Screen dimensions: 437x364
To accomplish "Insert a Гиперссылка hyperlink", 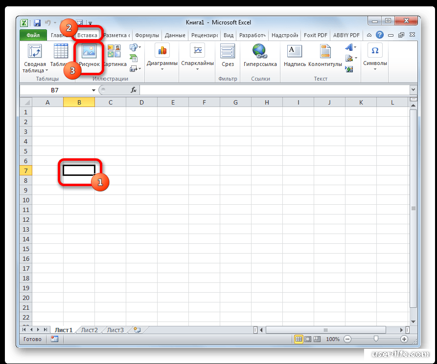I will pyautogui.click(x=260, y=56).
